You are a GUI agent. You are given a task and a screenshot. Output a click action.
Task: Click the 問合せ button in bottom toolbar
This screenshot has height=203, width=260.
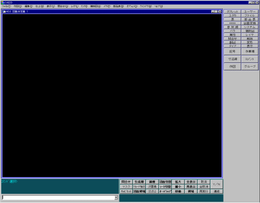tap(126, 182)
